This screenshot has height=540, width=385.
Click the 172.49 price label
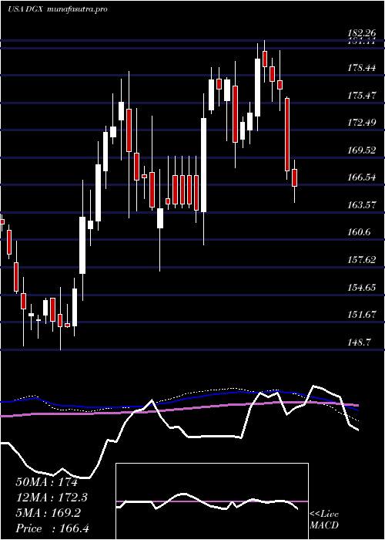tap(361, 122)
